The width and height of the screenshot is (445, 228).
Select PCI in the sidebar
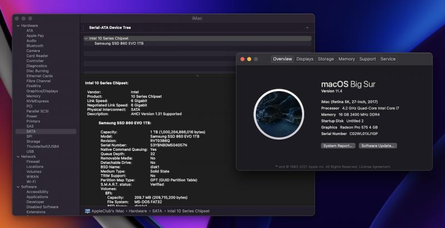click(29, 106)
